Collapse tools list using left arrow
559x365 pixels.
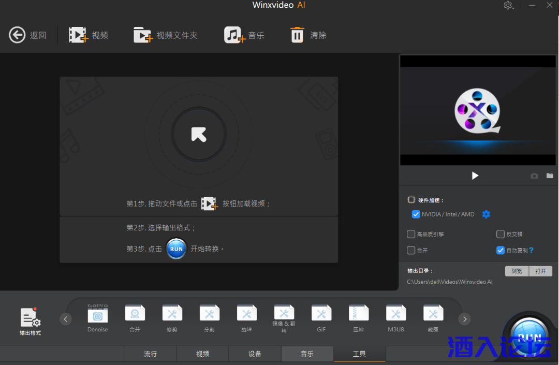(x=65, y=319)
